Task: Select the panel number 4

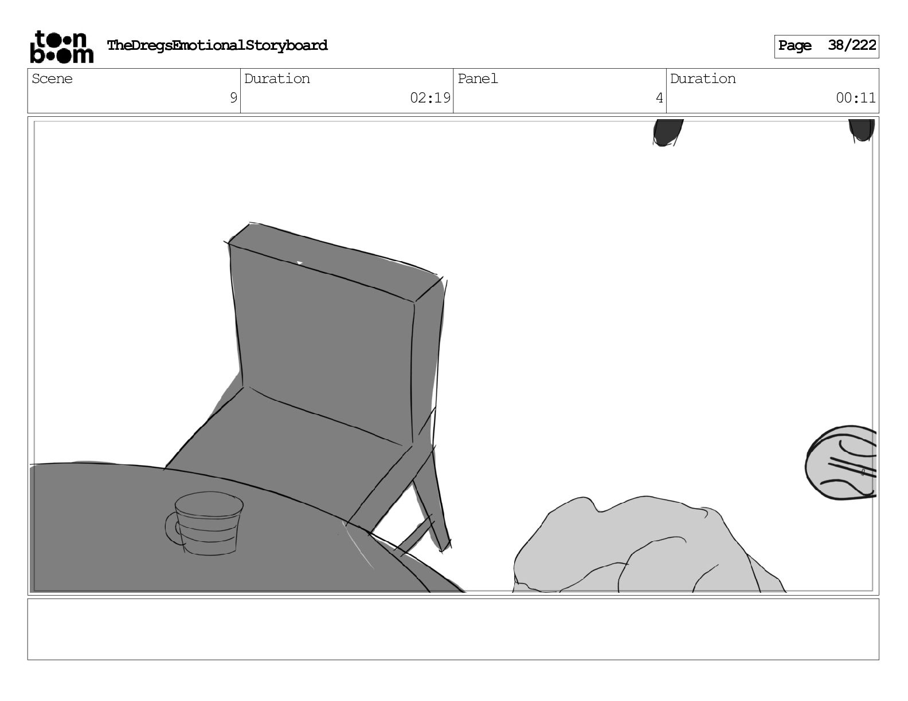Action: click(x=659, y=98)
